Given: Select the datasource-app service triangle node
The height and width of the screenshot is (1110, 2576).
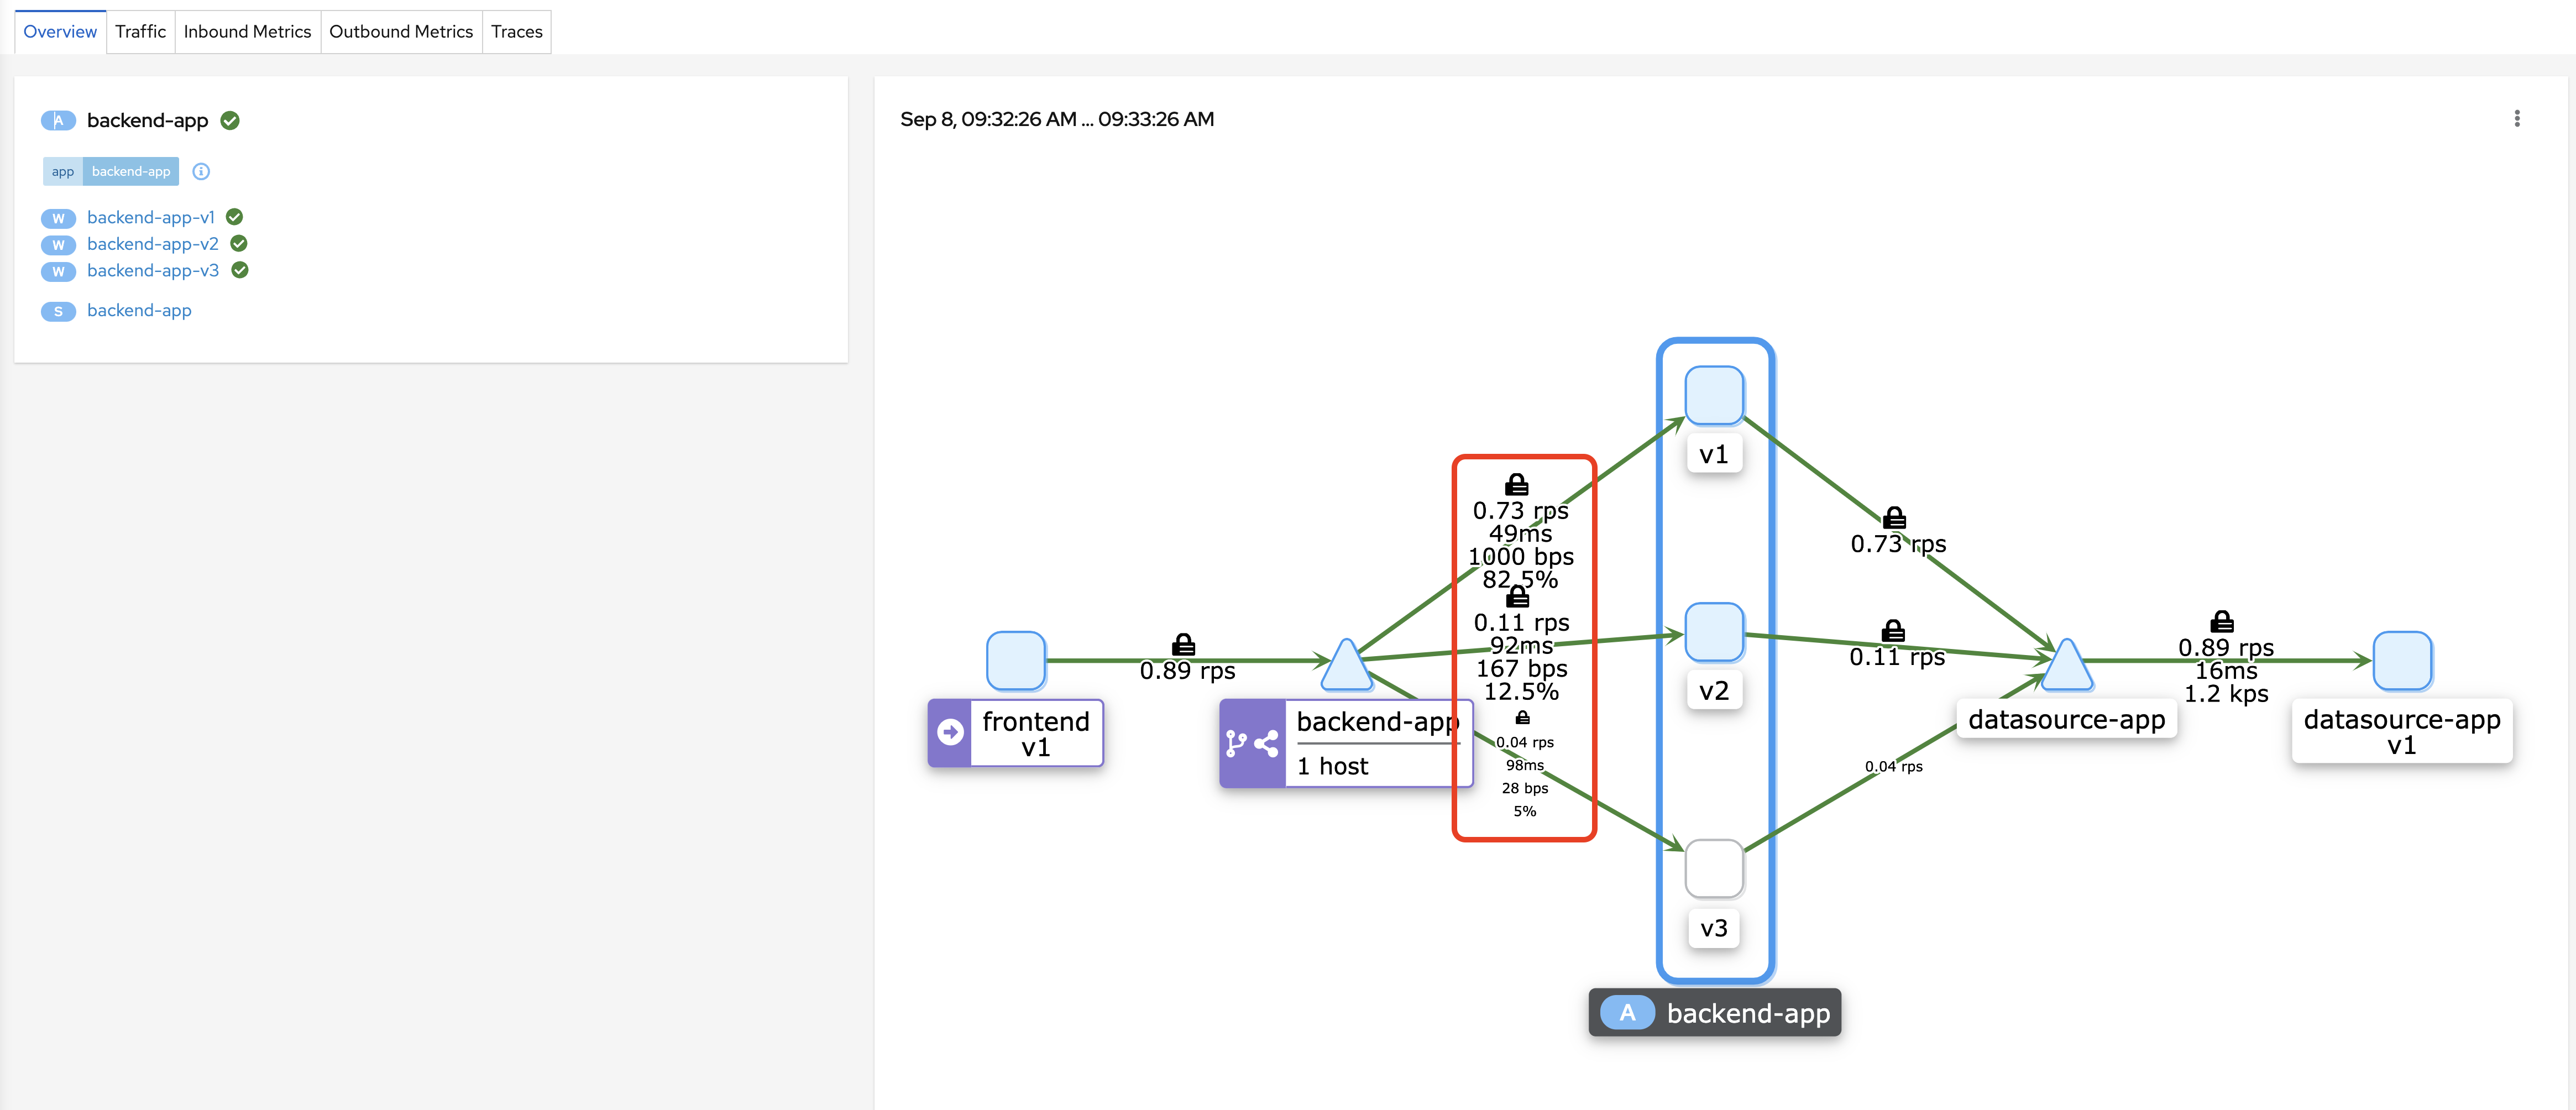Looking at the screenshot, I should 2066,668.
